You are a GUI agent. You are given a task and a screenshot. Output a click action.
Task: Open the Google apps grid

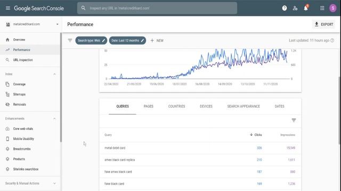tap(322, 8)
